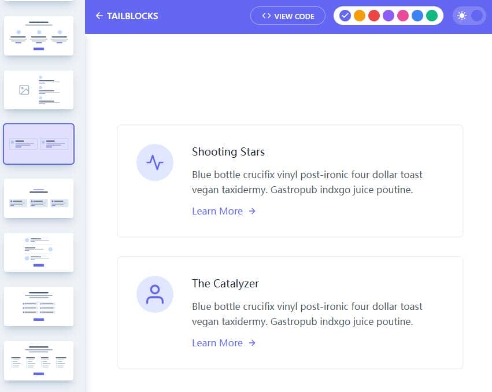Select the pink theme color
This screenshot has height=392, width=492.
click(x=403, y=16)
